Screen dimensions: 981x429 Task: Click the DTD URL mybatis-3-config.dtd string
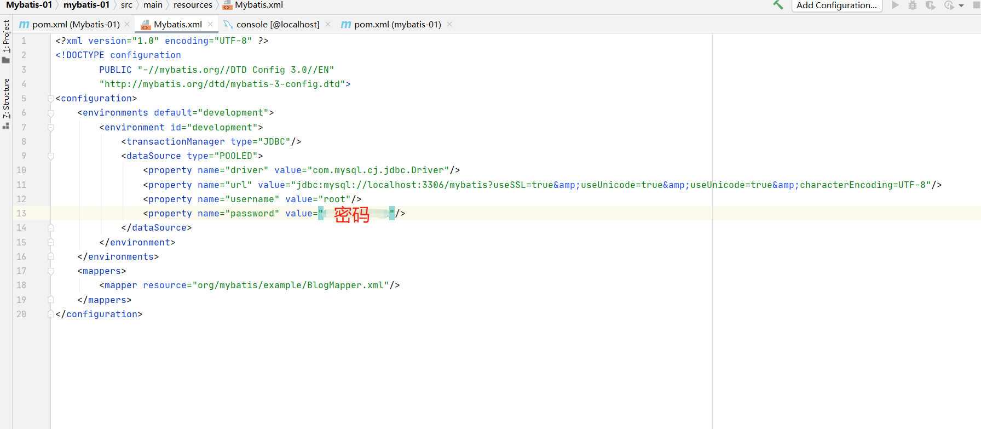[x=222, y=84]
